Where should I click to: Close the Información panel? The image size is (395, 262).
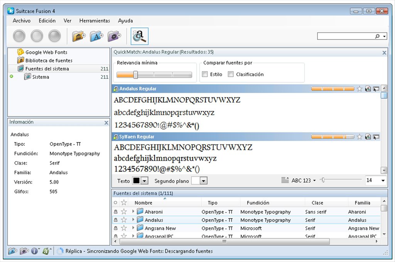pyautogui.click(x=106, y=122)
